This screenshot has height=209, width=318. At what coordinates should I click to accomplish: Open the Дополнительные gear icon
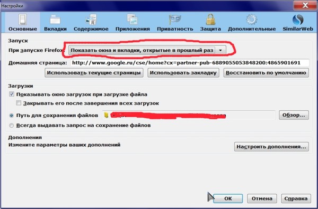(x=252, y=20)
